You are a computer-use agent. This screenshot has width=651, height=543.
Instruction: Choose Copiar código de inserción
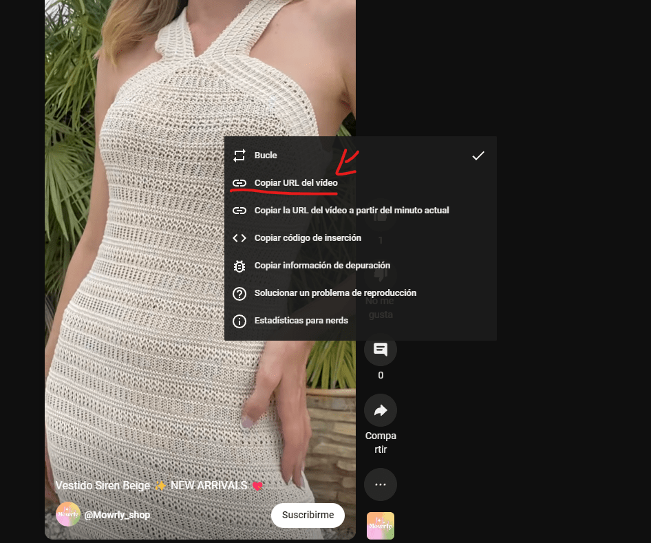tap(361, 238)
